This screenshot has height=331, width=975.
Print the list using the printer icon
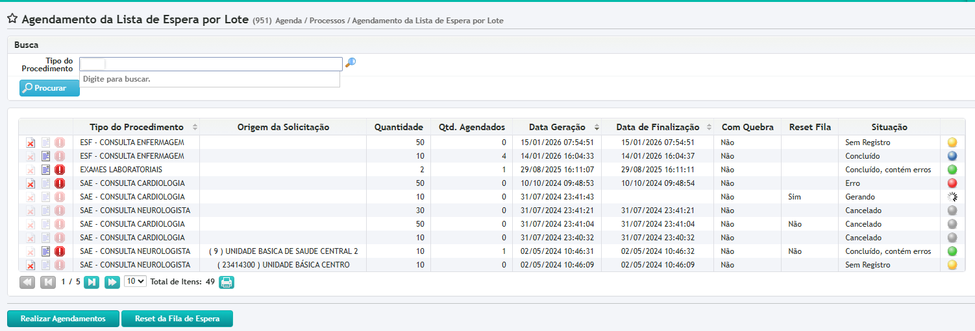click(226, 282)
